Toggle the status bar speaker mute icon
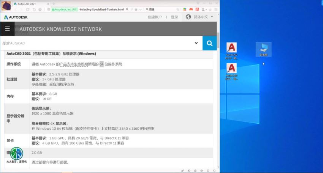 202,171
